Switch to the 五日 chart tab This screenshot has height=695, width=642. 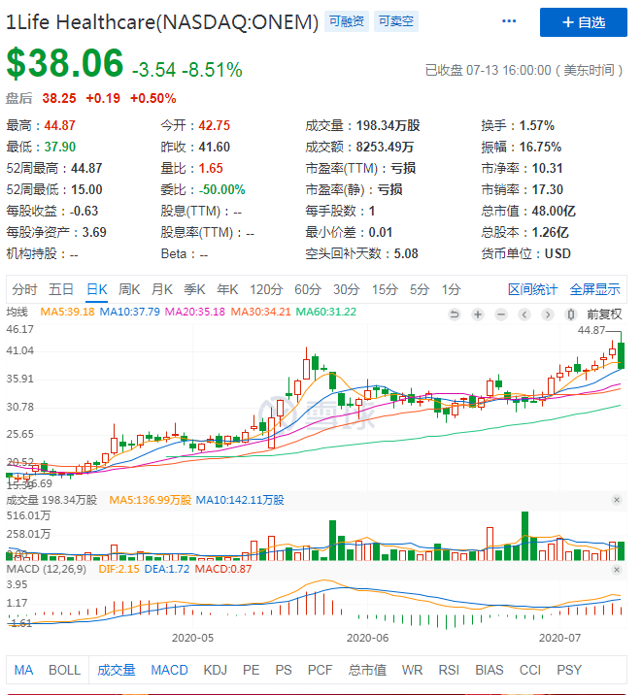click(x=61, y=289)
